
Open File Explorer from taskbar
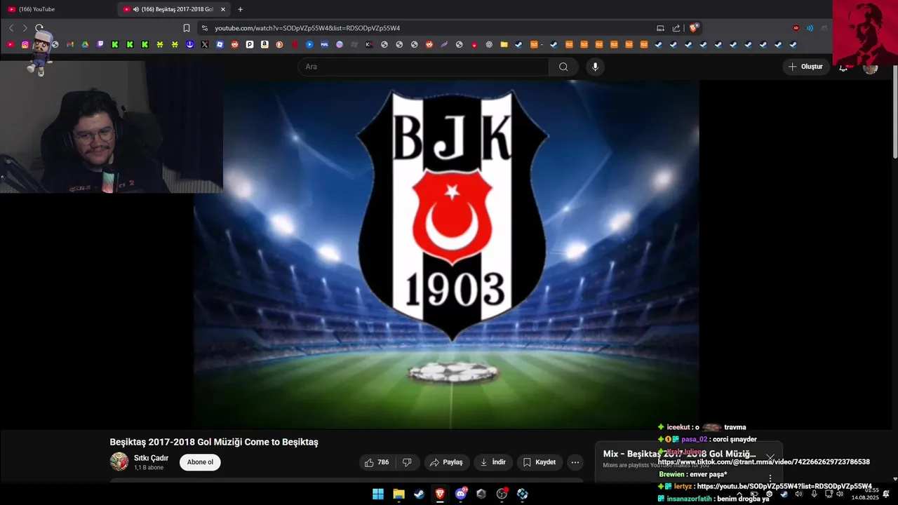(x=398, y=494)
